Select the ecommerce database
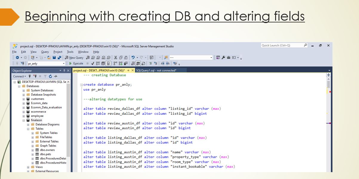The image size is (359, 179). coord(38,112)
